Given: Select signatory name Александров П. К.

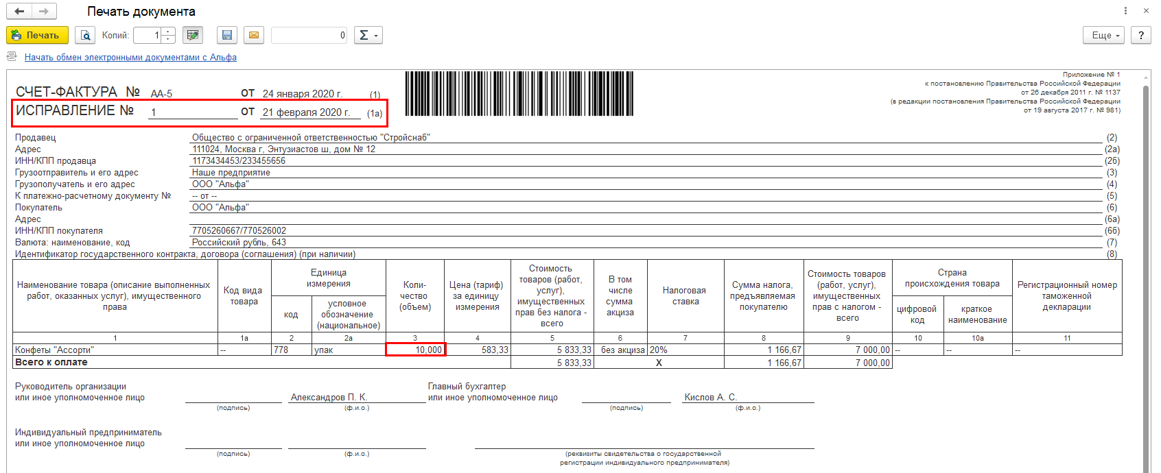Looking at the screenshot, I should tap(329, 398).
